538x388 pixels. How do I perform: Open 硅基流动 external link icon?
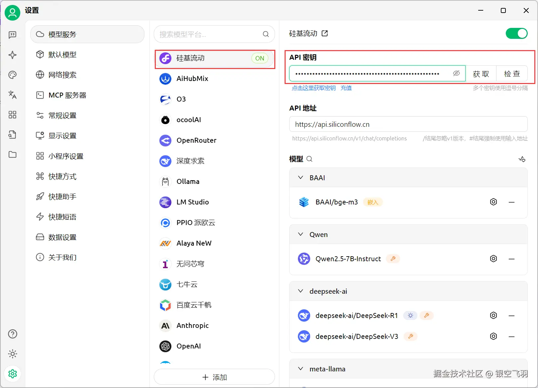point(325,33)
